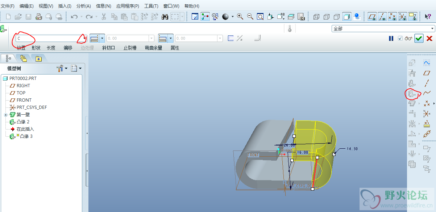Open the 视图(V) menu
The width and height of the screenshot is (436, 212).
[x=46, y=6]
